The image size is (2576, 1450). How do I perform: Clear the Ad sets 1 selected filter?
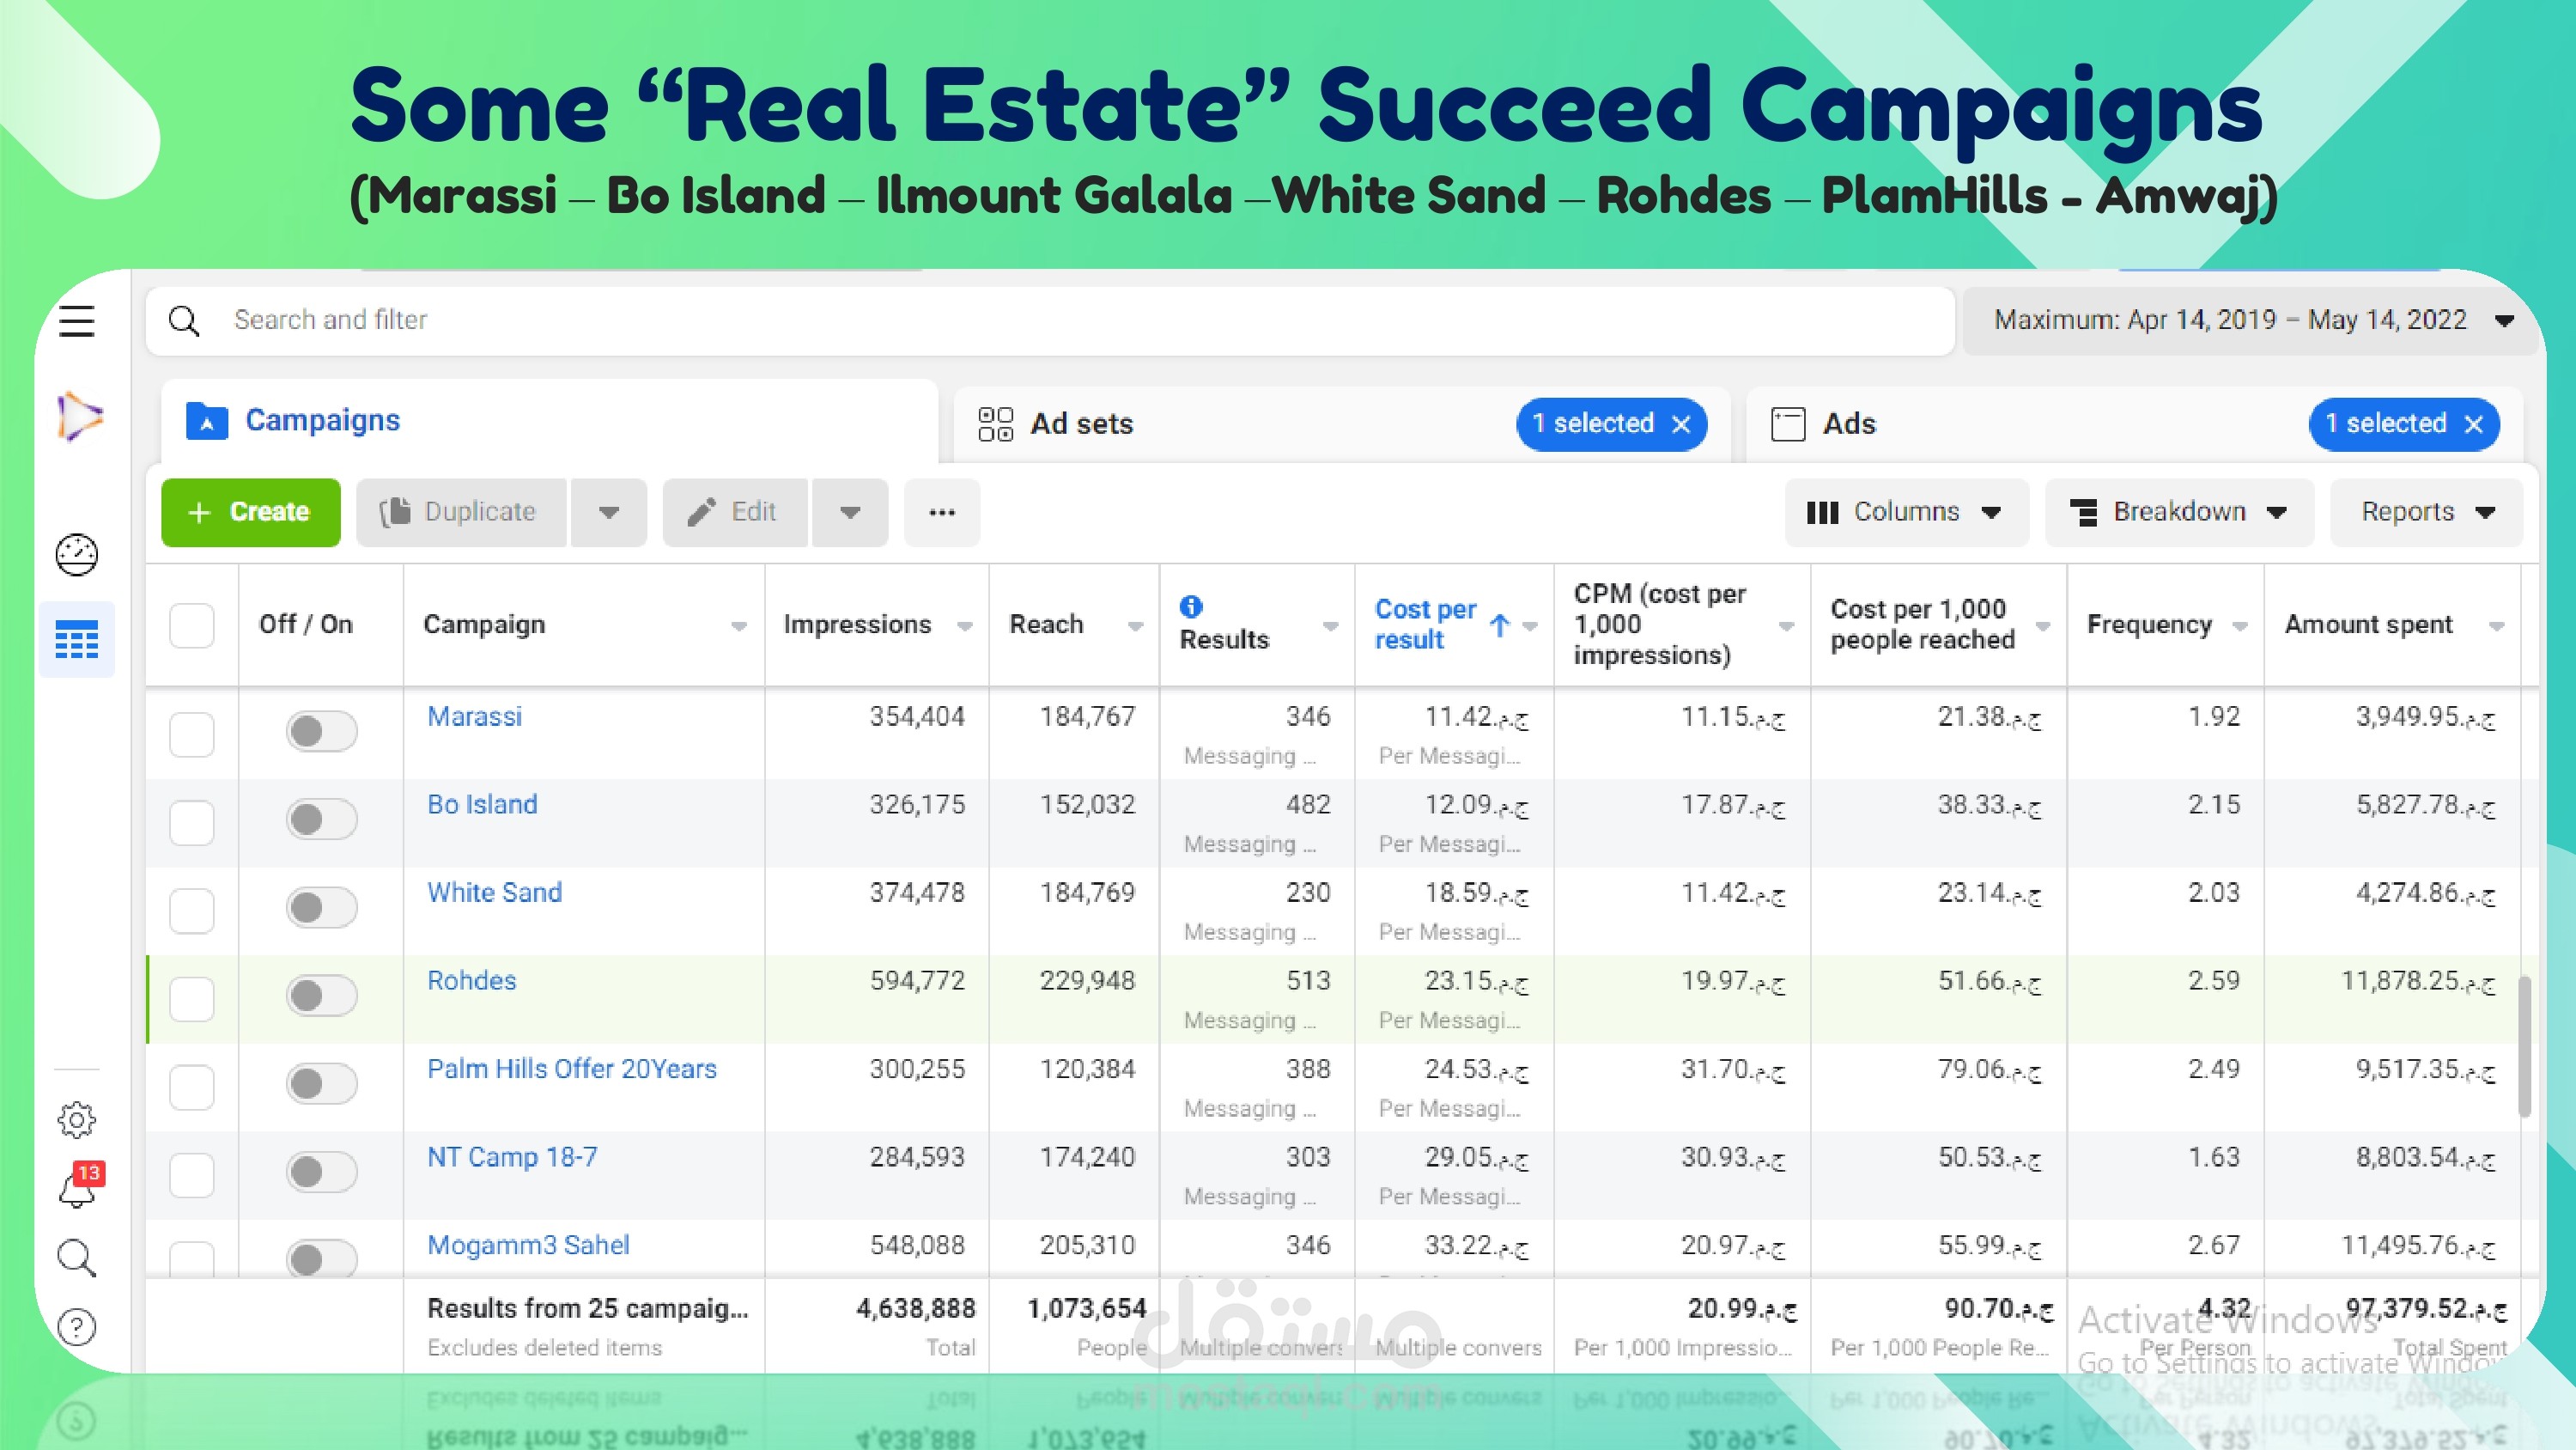[x=1682, y=424]
